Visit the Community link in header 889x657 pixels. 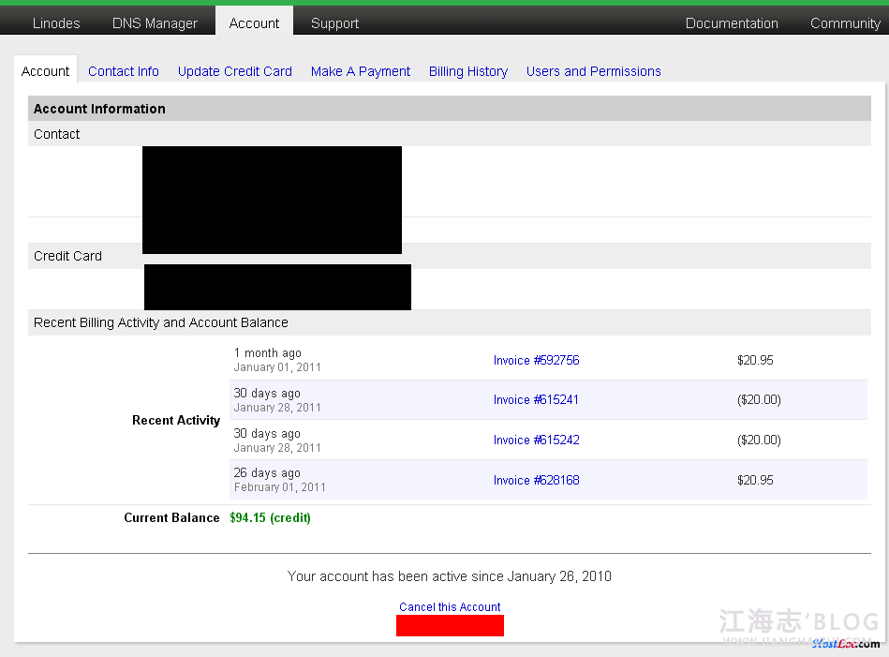(844, 23)
